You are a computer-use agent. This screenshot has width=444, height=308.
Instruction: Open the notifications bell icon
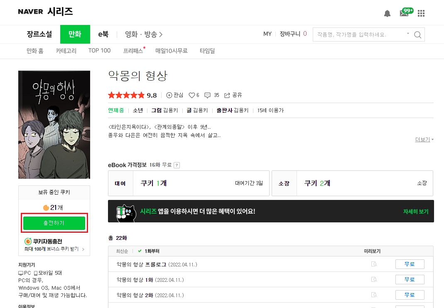pos(387,13)
